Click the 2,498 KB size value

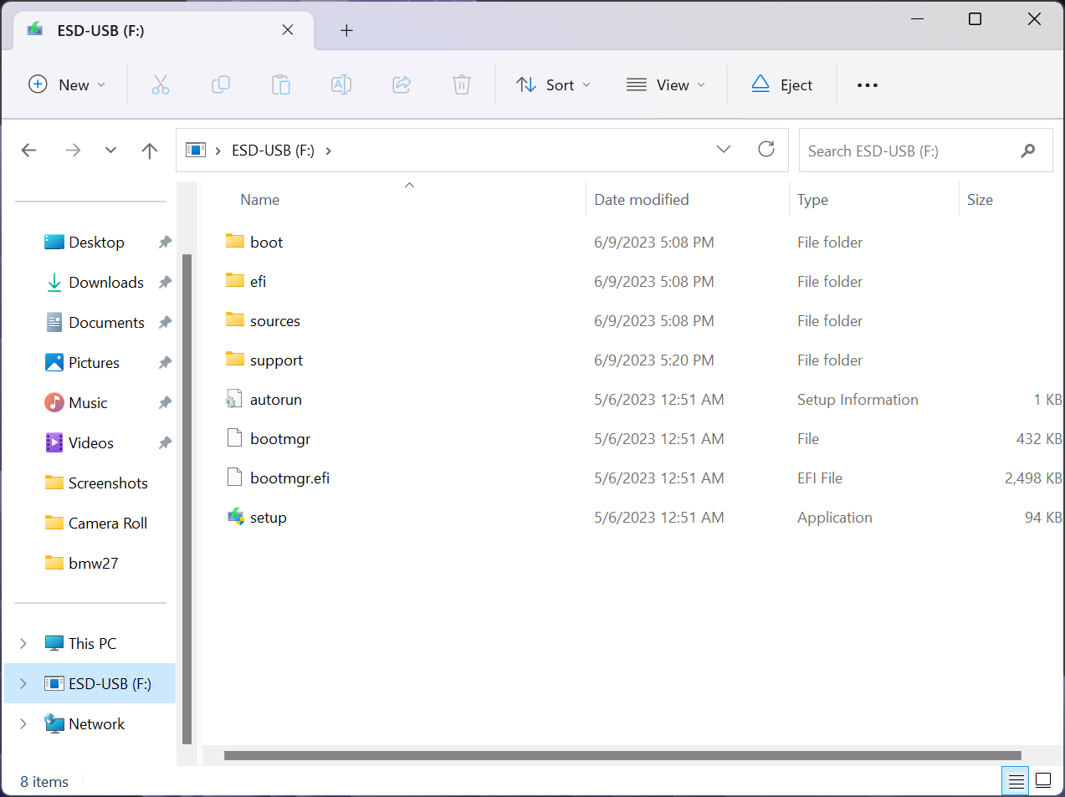click(x=1033, y=478)
